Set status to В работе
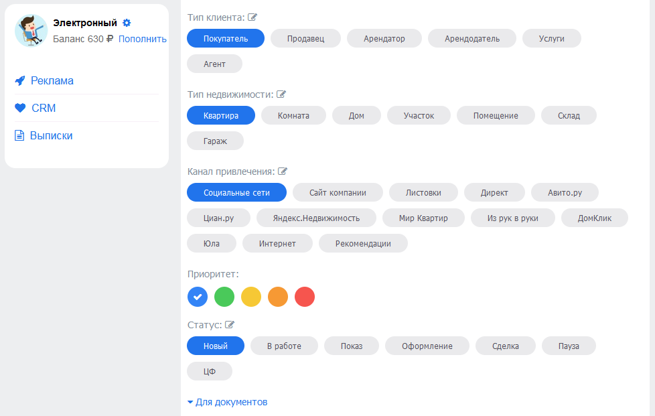Screen dimensions: 655x416 pyautogui.click(x=284, y=346)
